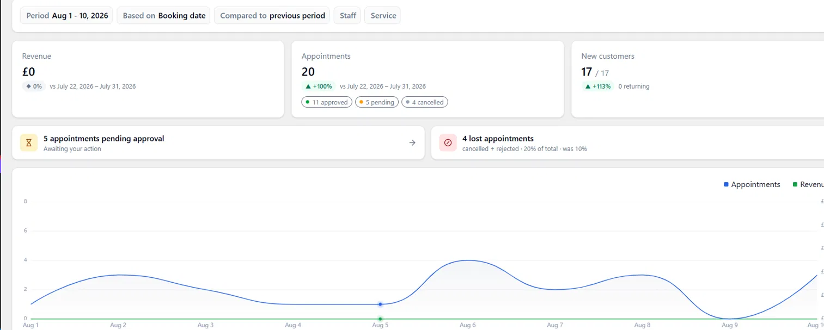Open the Compared to previous period dropdown
824x330 pixels.
[272, 16]
